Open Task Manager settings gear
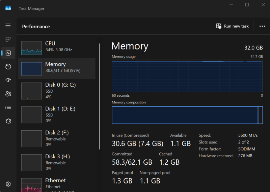Viewport: 270px width, 192px height. (8, 184)
